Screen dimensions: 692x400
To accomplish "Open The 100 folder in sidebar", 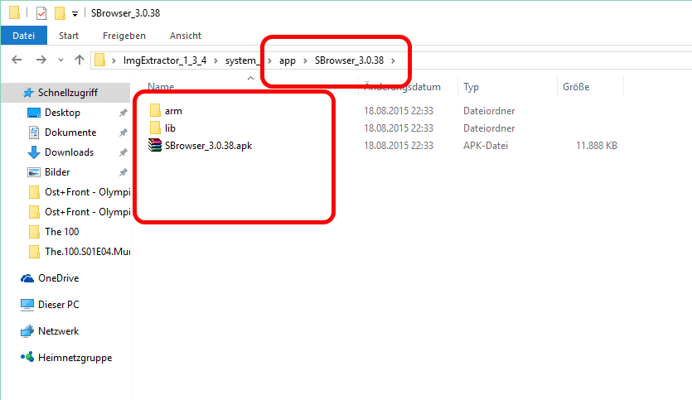I will (x=62, y=232).
